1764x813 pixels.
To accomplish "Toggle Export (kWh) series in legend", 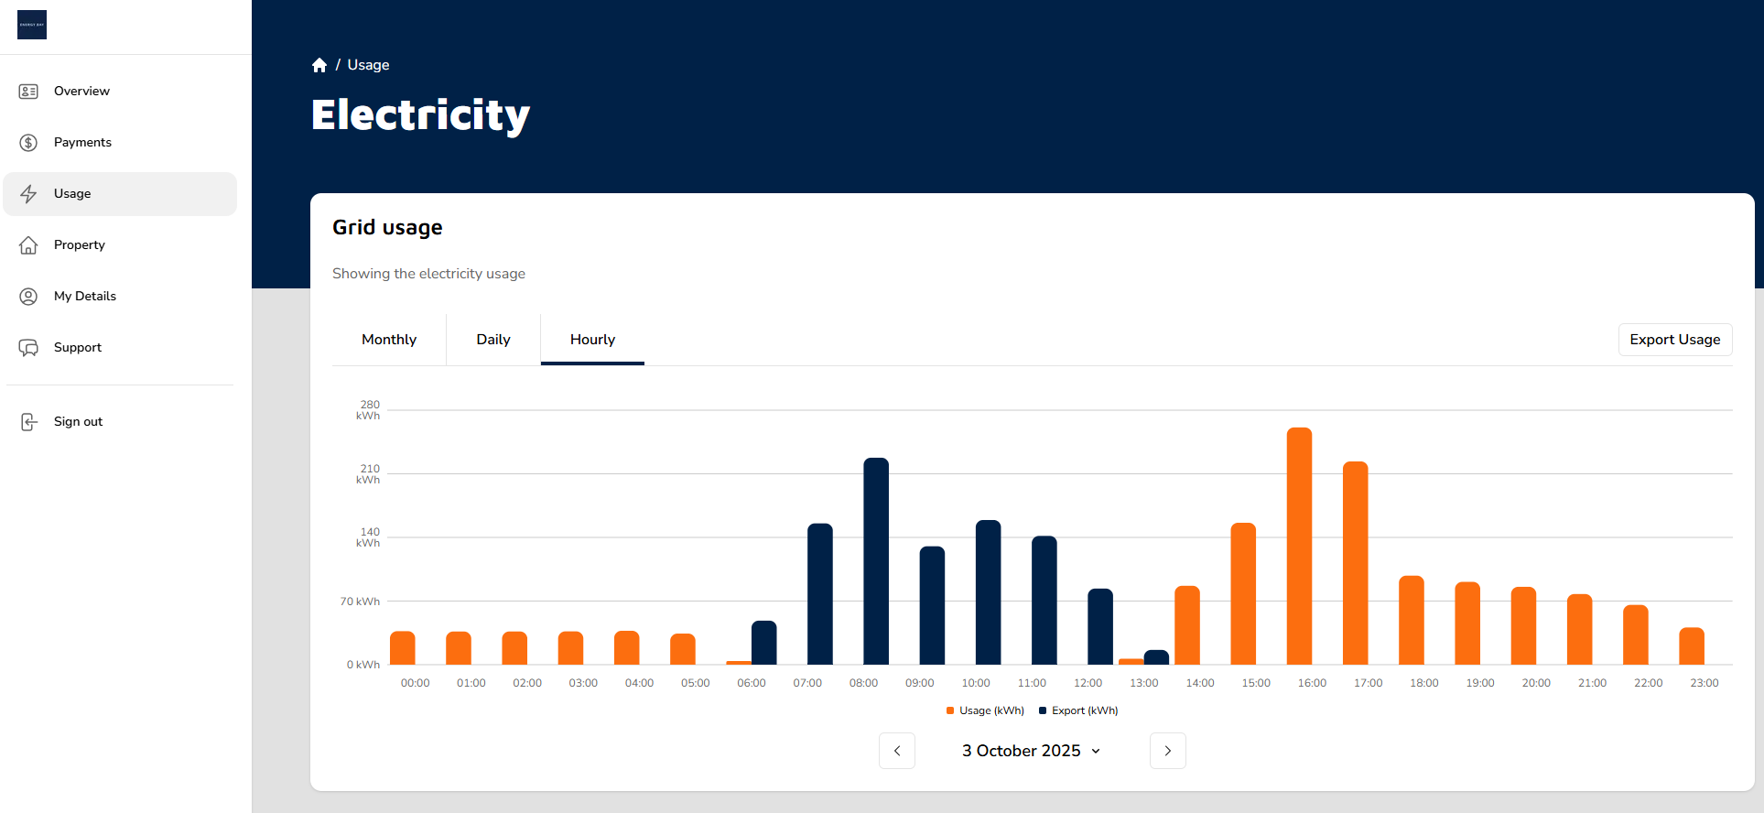I will [x=1078, y=710].
